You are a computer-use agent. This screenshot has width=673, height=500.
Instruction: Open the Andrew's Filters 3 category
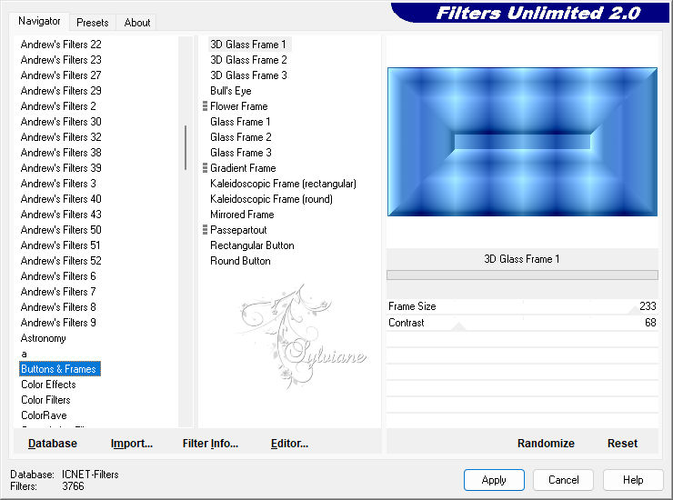pyautogui.click(x=58, y=184)
